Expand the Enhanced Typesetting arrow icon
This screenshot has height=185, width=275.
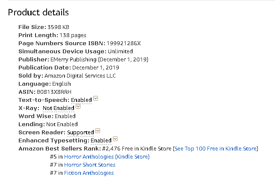[x=115, y=139]
